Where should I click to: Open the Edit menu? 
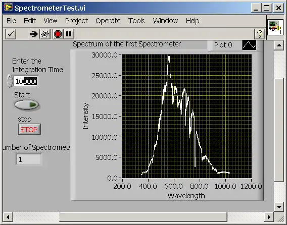coord(30,21)
